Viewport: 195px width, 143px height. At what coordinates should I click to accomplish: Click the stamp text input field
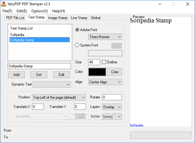coord(39,66)
